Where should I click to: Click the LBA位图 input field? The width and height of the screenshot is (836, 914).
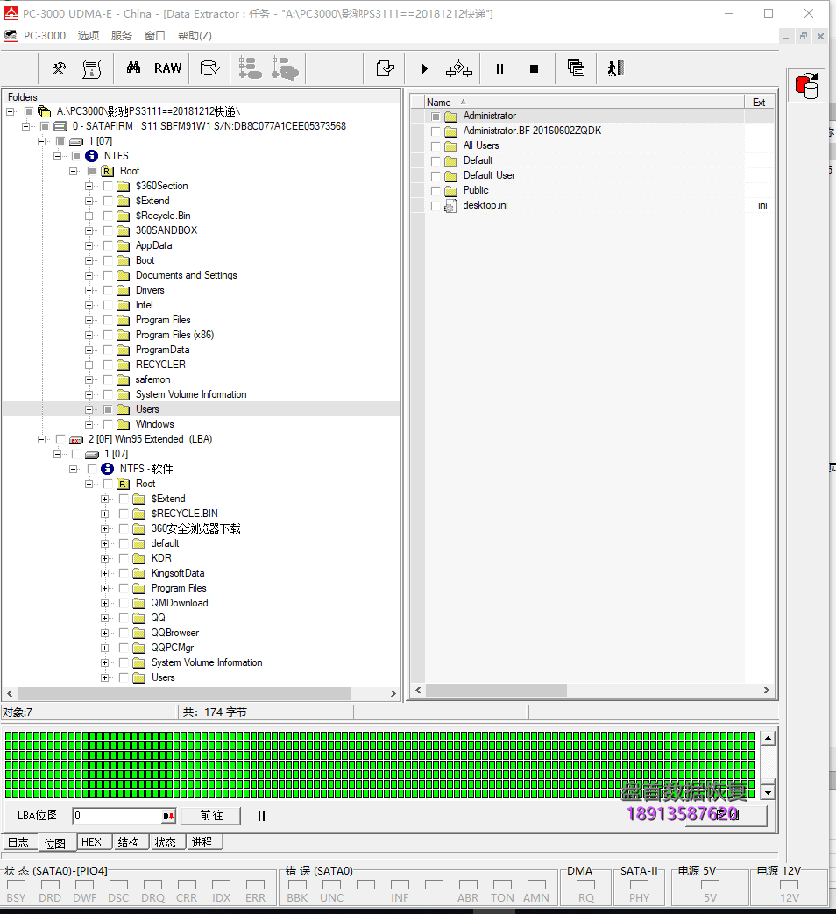tap(117, 816)
